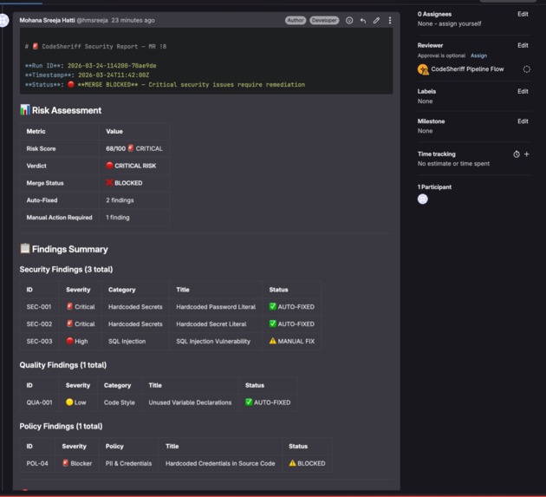Click the Low severity cell for QUA-001
The width and height of the screenshot is (546, 497).
[x=79, y=402]
